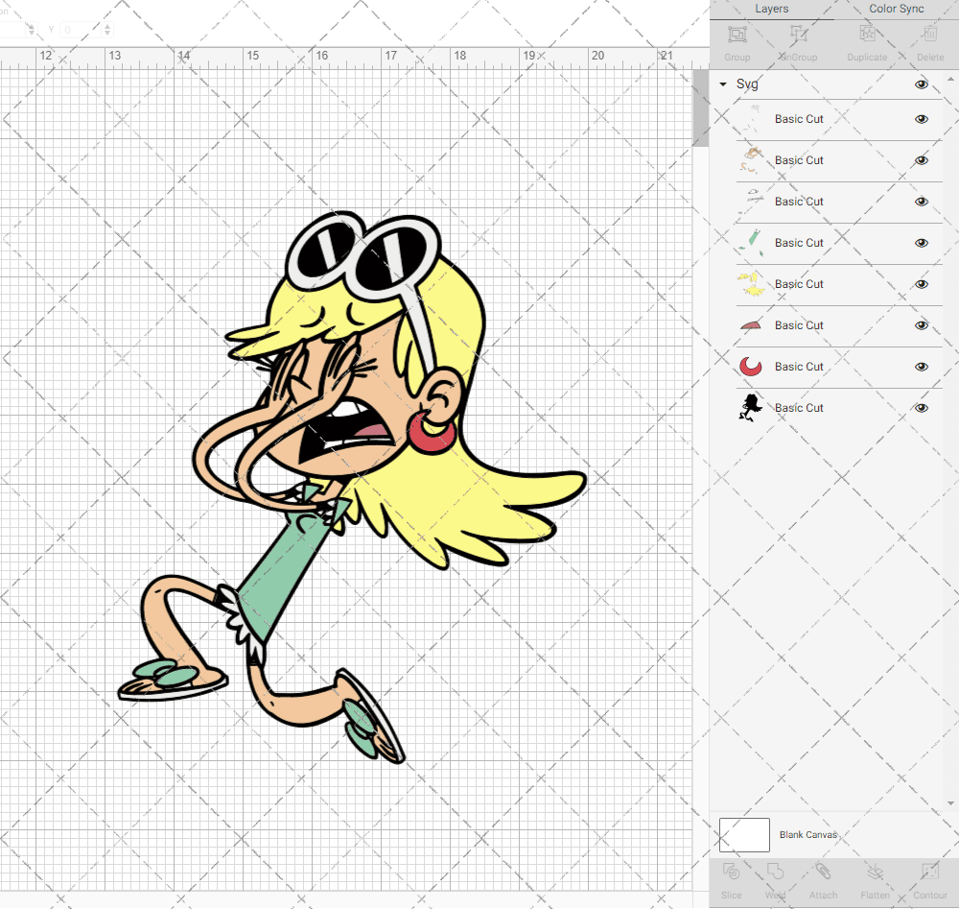
Task: Hide the entire Svg group with eye icon
Action: (x=922, y=84)
